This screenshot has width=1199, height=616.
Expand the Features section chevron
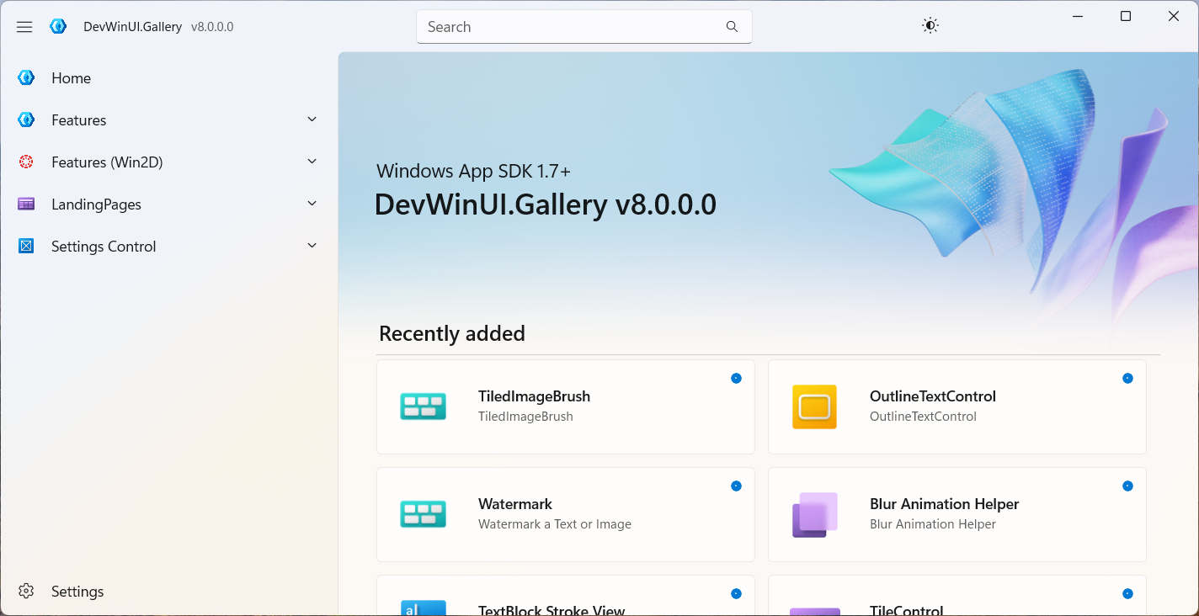[312, 119]
